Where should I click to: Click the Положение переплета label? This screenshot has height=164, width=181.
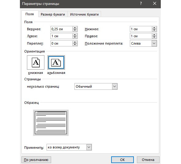click(x=104, y=43)
